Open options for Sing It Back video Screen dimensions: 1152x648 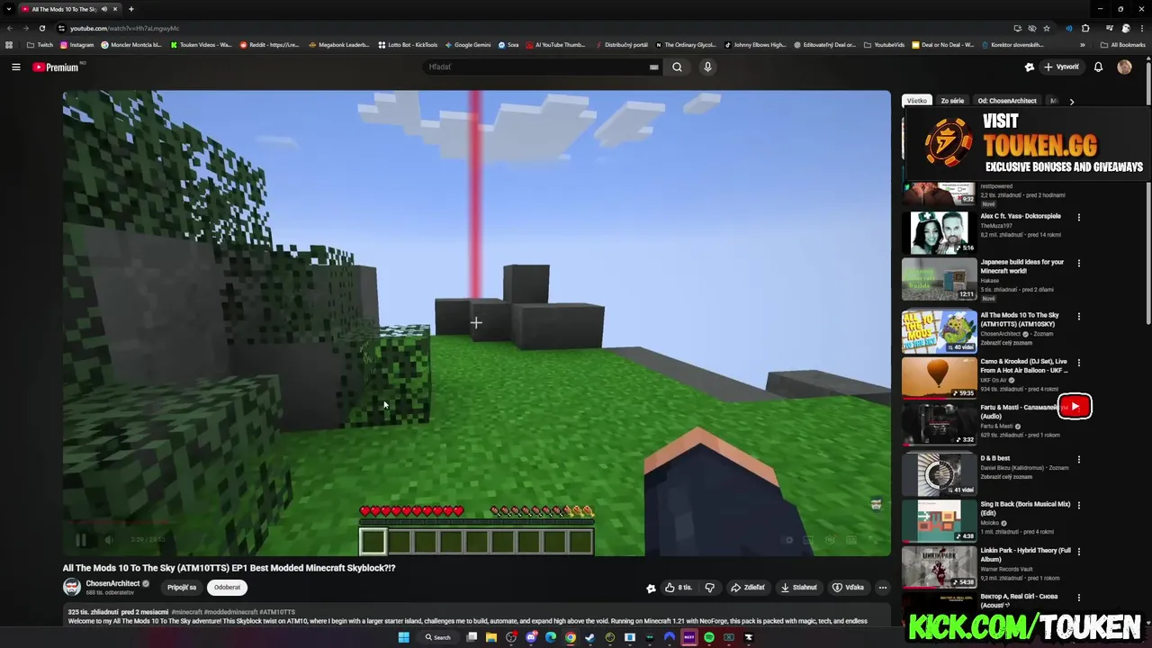(x=1078, y=505)
